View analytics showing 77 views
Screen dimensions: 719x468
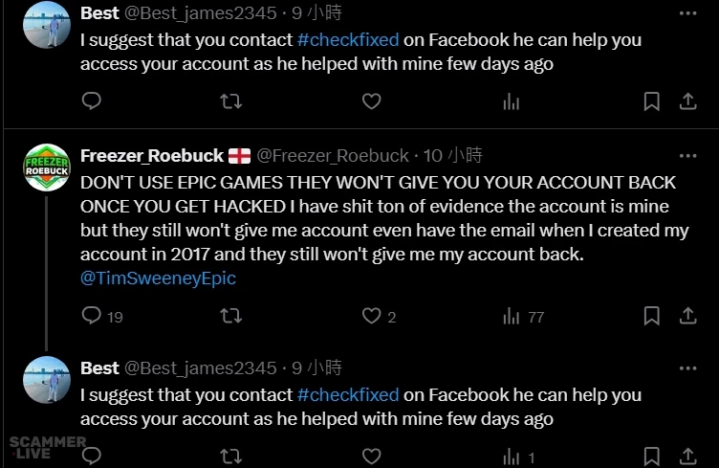tap(512, 316)
